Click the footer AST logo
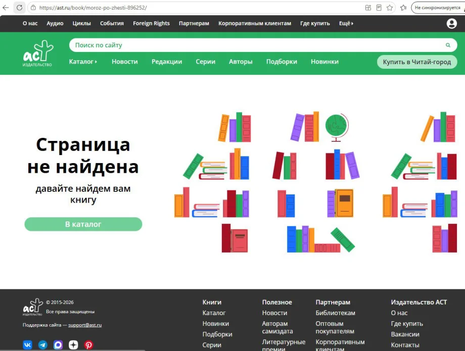This screenshot has height=351, width=465. point(33,307)
